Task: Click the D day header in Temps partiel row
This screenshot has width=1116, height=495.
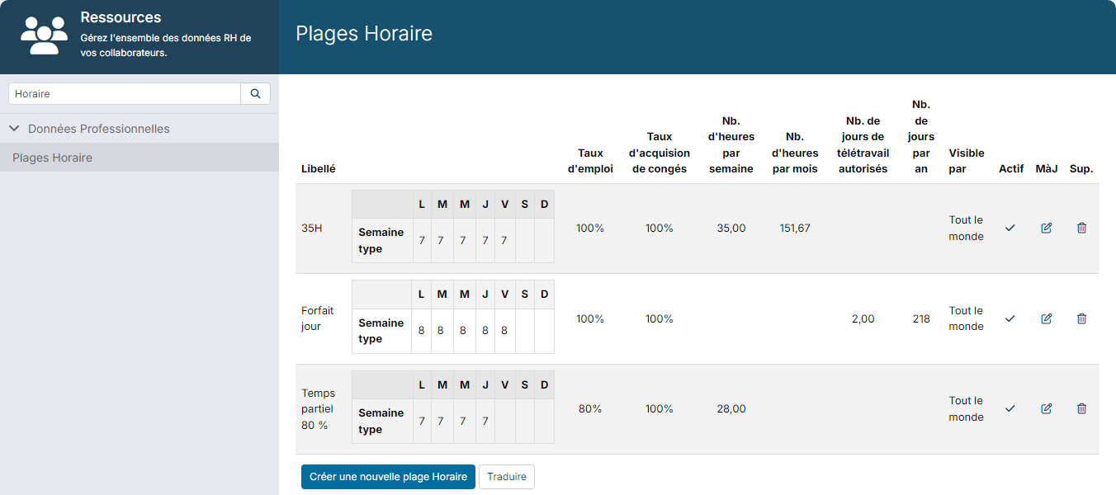Action: [x=545, y=384]
